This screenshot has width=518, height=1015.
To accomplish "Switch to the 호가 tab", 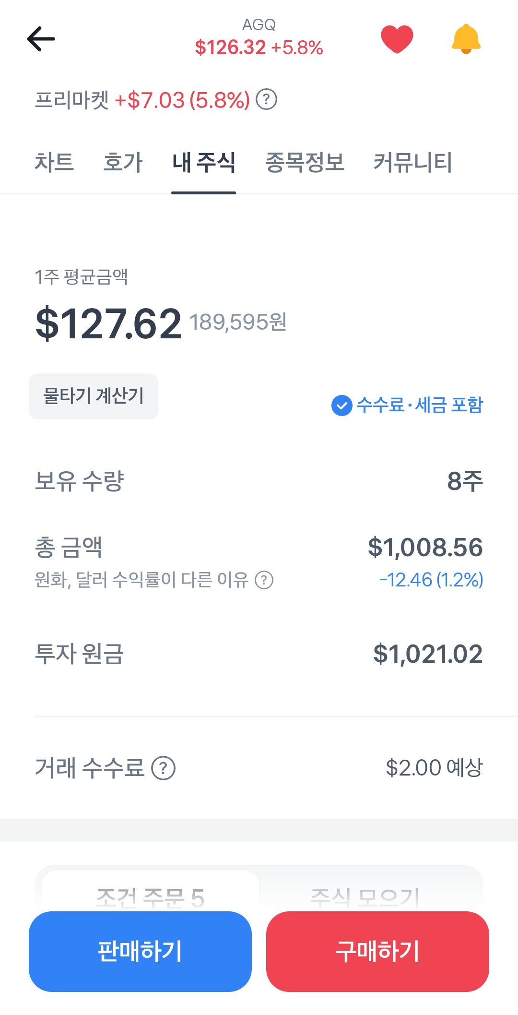I will pyautogui.click(x=123, y=162).
